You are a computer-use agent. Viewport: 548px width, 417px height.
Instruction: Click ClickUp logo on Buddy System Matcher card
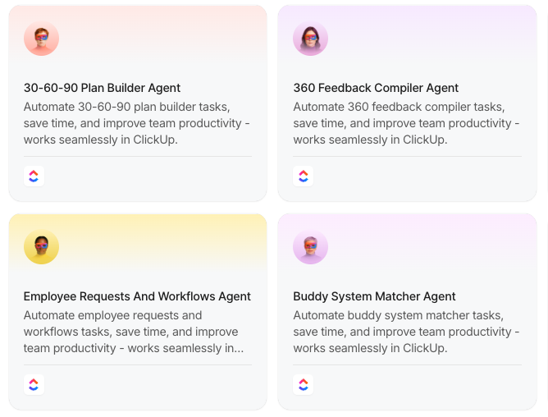click(x=303, y=384)
